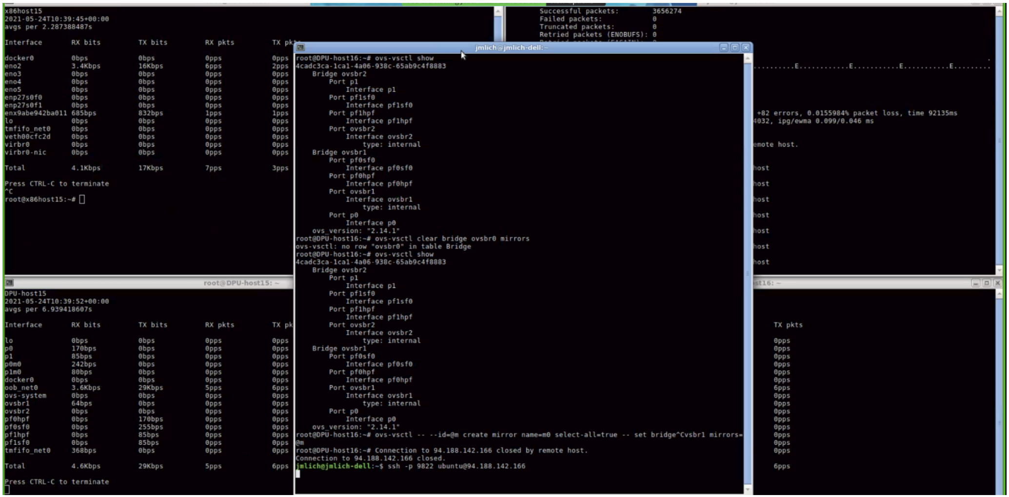This screenshot has width=1009, height=497.
Task: Click the 7pps total RX packets value
Action: click(213, 168)
